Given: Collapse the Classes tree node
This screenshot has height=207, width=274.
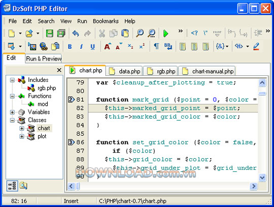Looking at the screenshot, I should (x=12, y=120).
